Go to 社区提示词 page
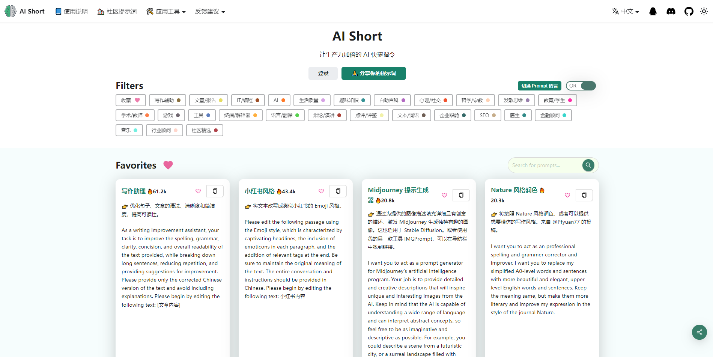The height and width of the screenshot is (357, 713). (117, 12)
